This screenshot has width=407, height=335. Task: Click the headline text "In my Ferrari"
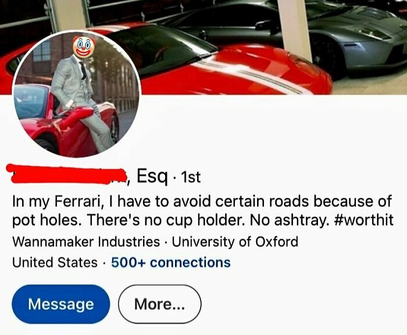[56, 201]
